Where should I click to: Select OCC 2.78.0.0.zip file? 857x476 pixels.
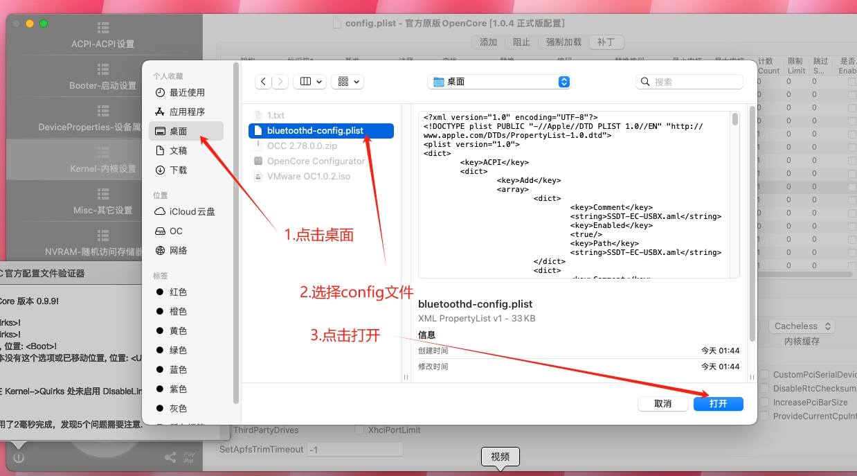tap(321, 146)
